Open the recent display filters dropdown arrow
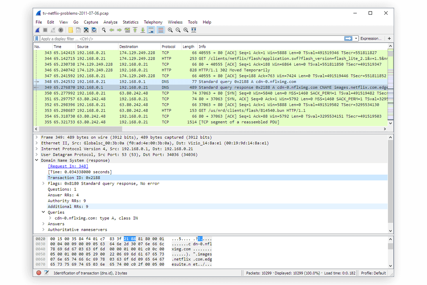Image resolution: width=427 pixels, height=285 pixels. (x=356, y=38)
